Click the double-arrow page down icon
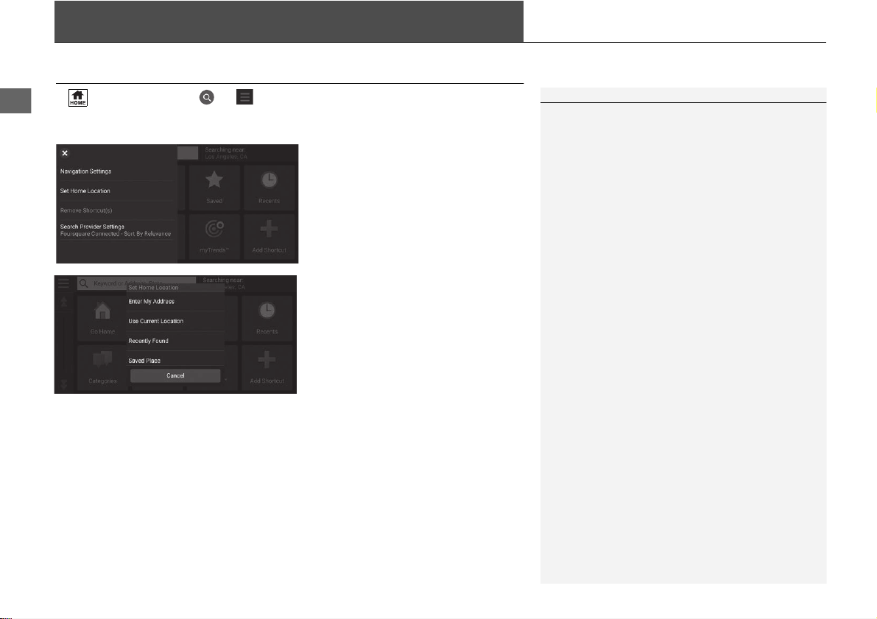The height and width of the screenshot is (619, 877). (x=64, y=383)
